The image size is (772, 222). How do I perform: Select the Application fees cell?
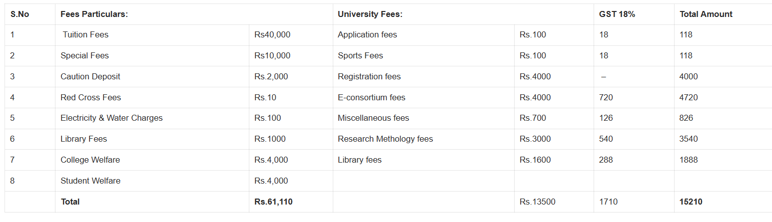[367, 35]
